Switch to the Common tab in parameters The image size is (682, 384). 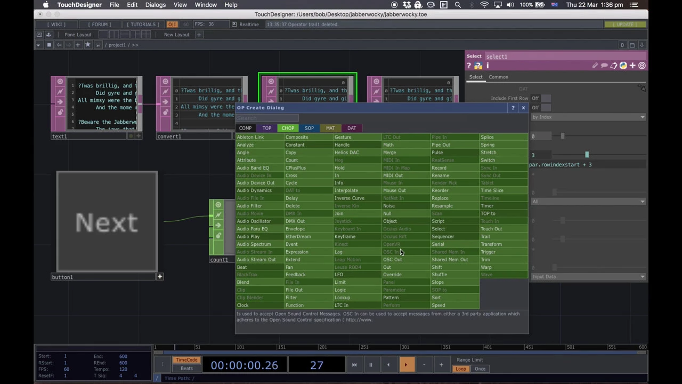point(499,77)
